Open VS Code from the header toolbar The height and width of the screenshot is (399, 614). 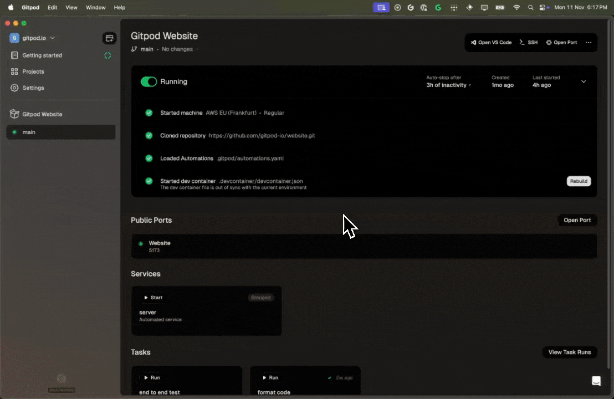(x=491, y=42)
